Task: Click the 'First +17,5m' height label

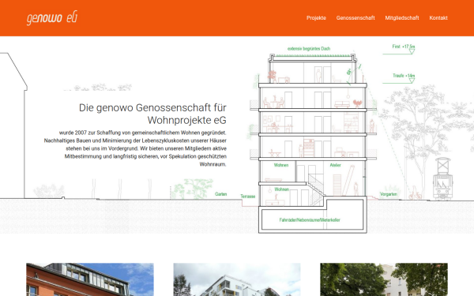Action: pyautogui.click(x=404, y=47)
